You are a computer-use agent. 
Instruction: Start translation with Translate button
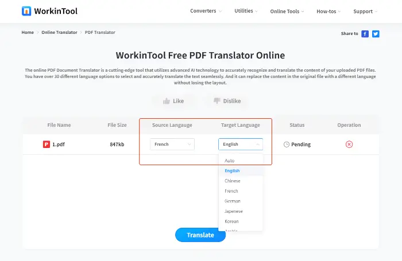[200, 235]
